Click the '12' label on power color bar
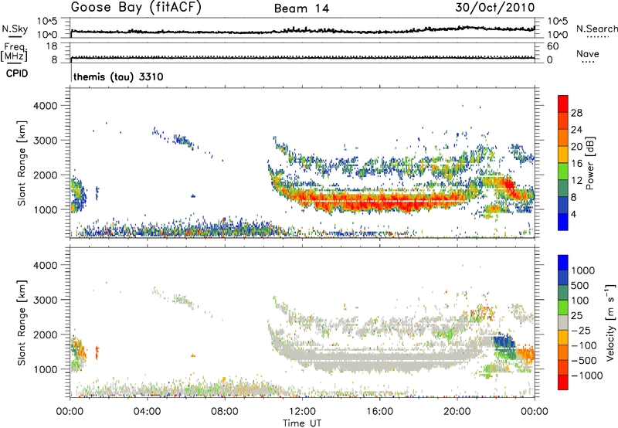618x428 pixels. pos(576,180)
